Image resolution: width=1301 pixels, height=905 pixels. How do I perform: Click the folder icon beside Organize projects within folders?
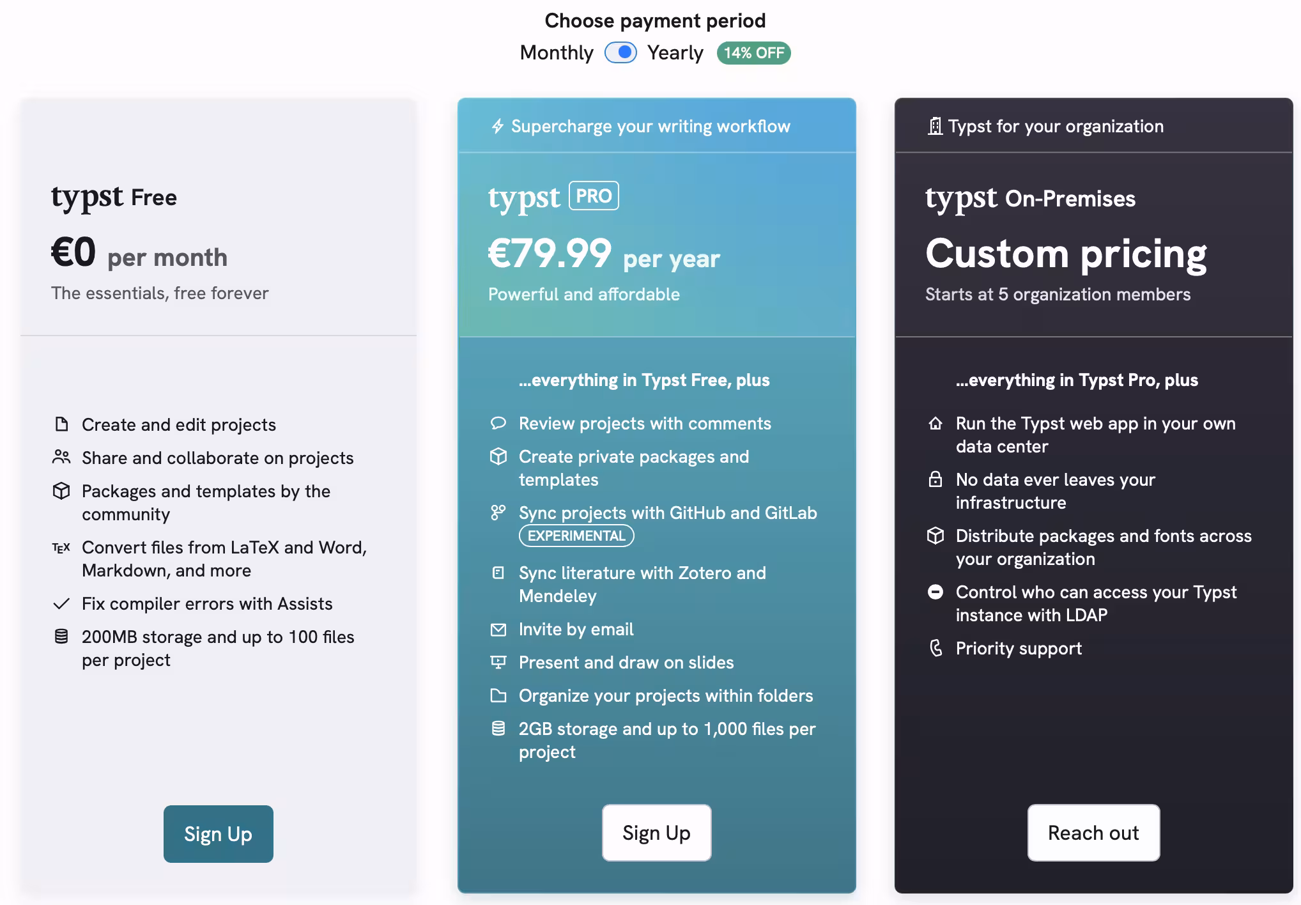498,695
